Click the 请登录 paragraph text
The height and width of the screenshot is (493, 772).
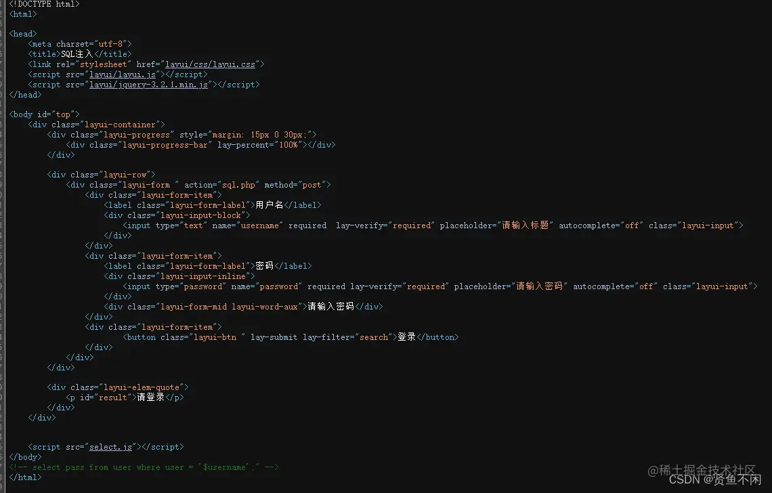[x=150, y=398]
